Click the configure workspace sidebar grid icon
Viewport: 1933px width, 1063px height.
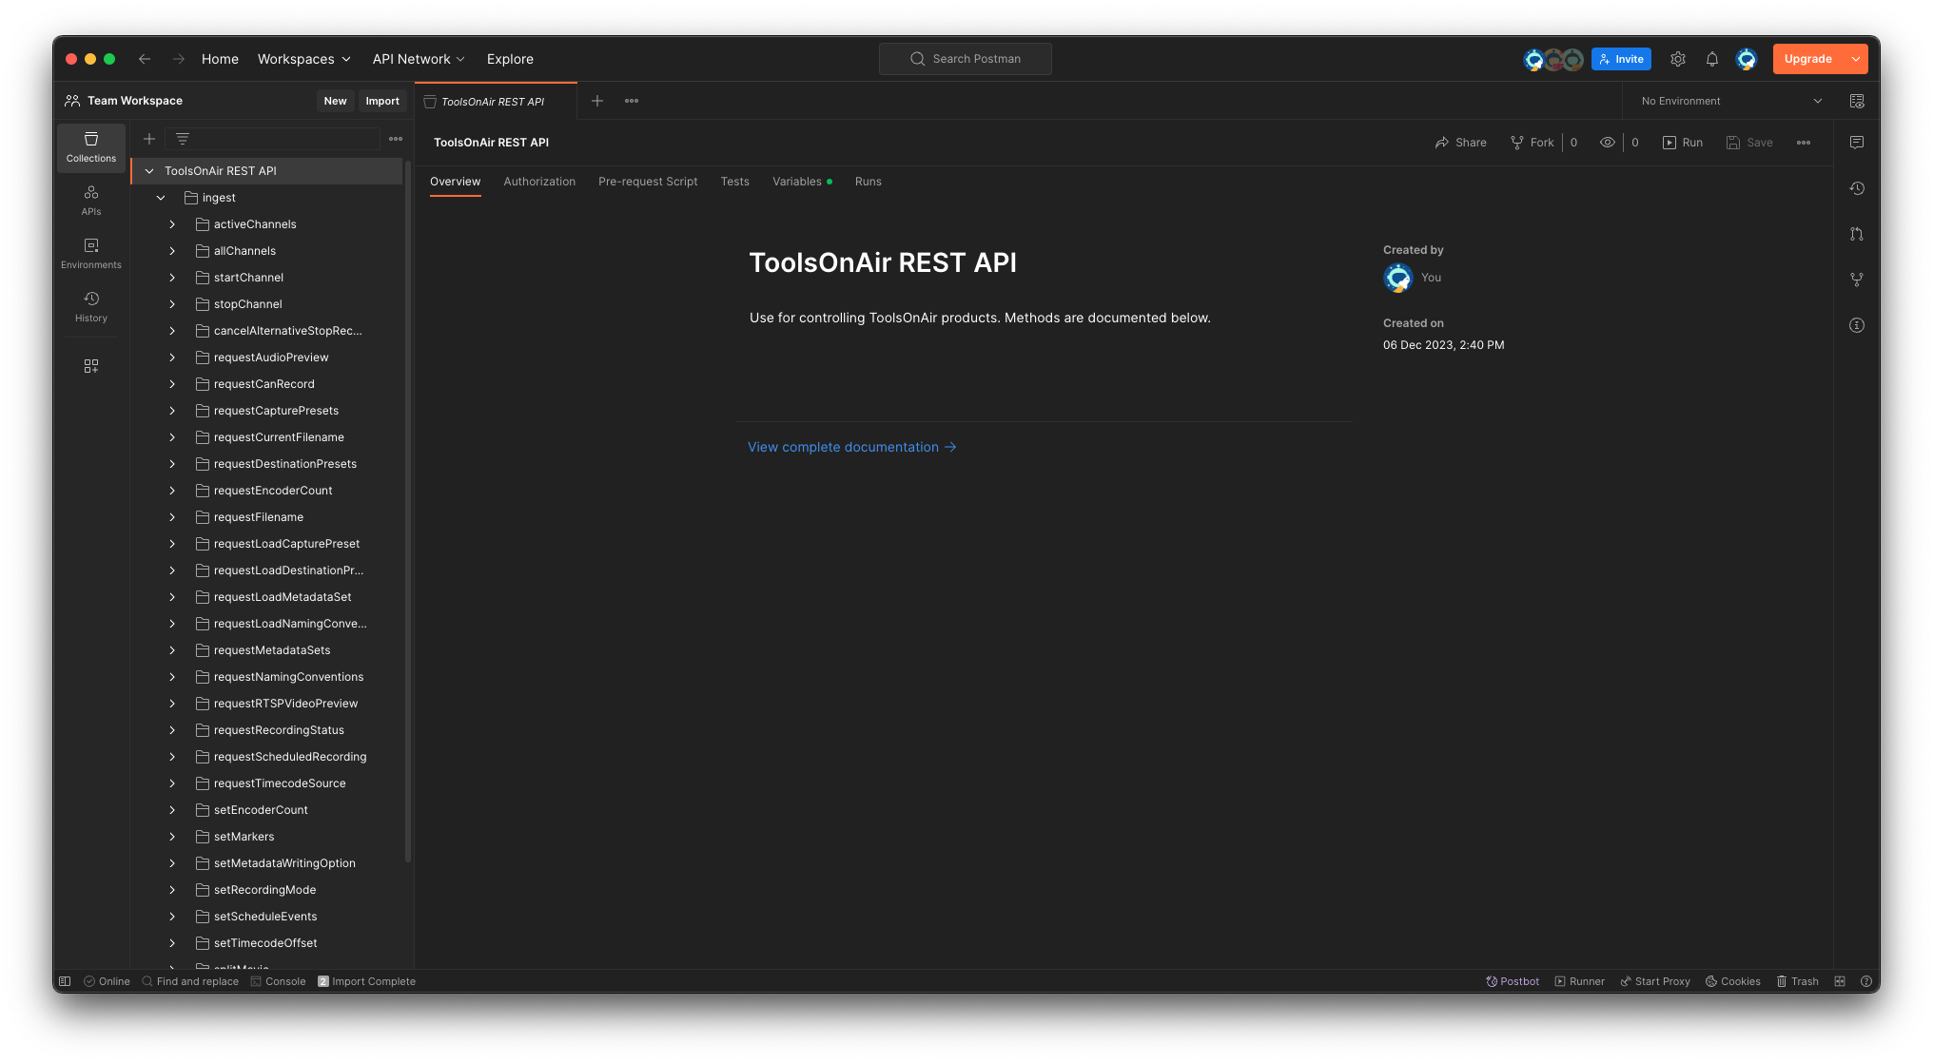(x=91, y=366)
